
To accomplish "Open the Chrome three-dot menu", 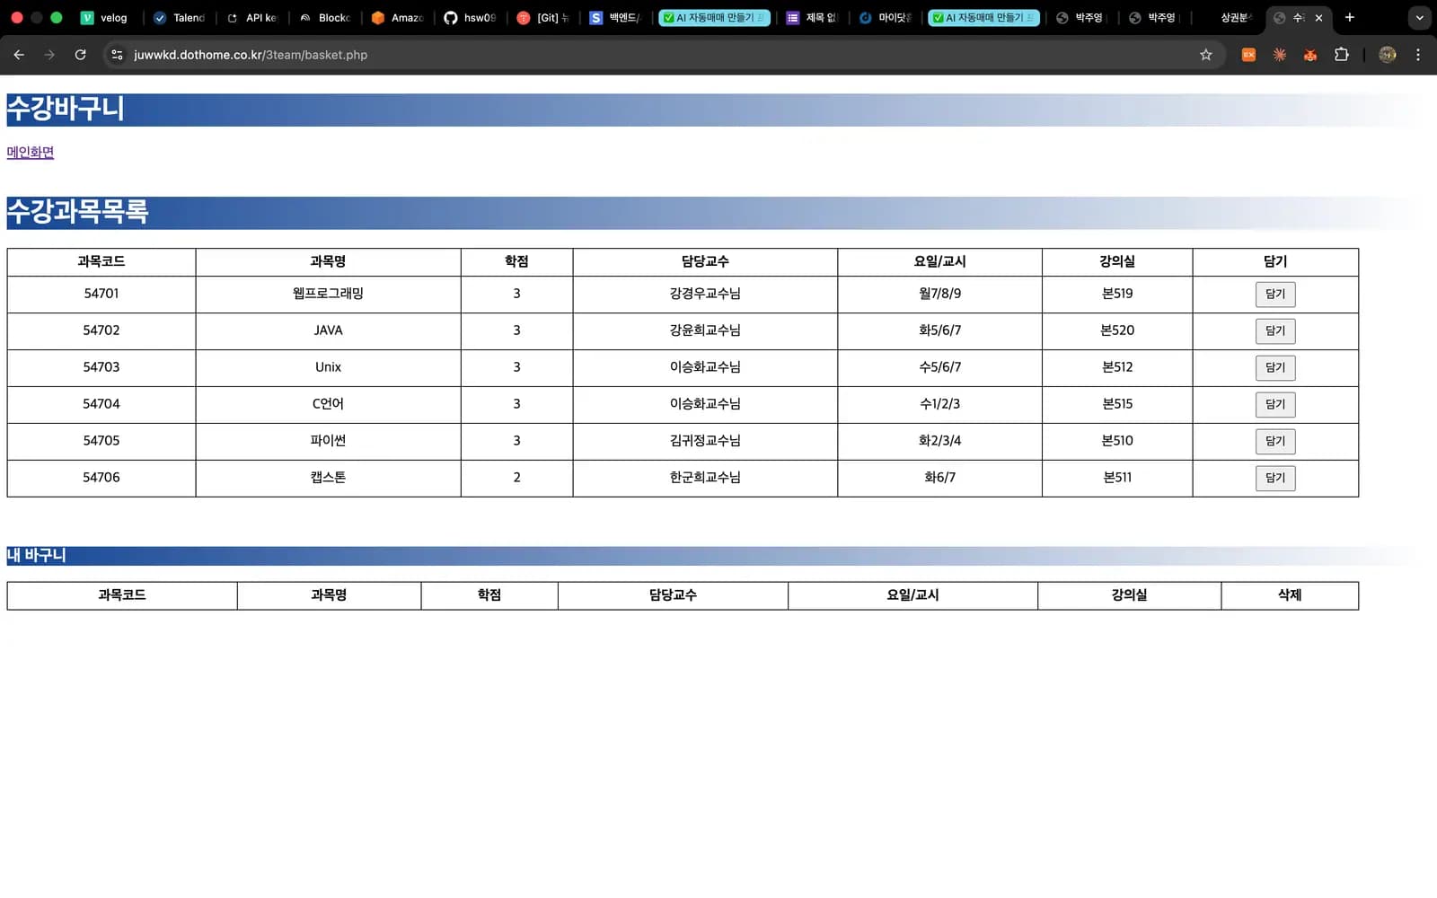I will 1418,55.
